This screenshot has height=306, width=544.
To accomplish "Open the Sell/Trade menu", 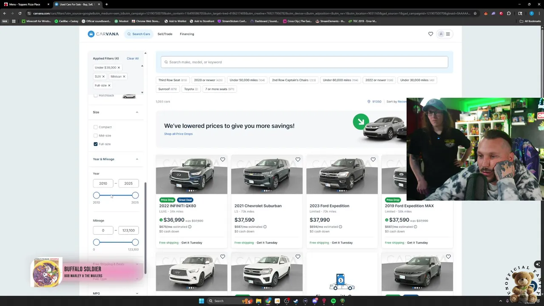I will coord(165,34).
